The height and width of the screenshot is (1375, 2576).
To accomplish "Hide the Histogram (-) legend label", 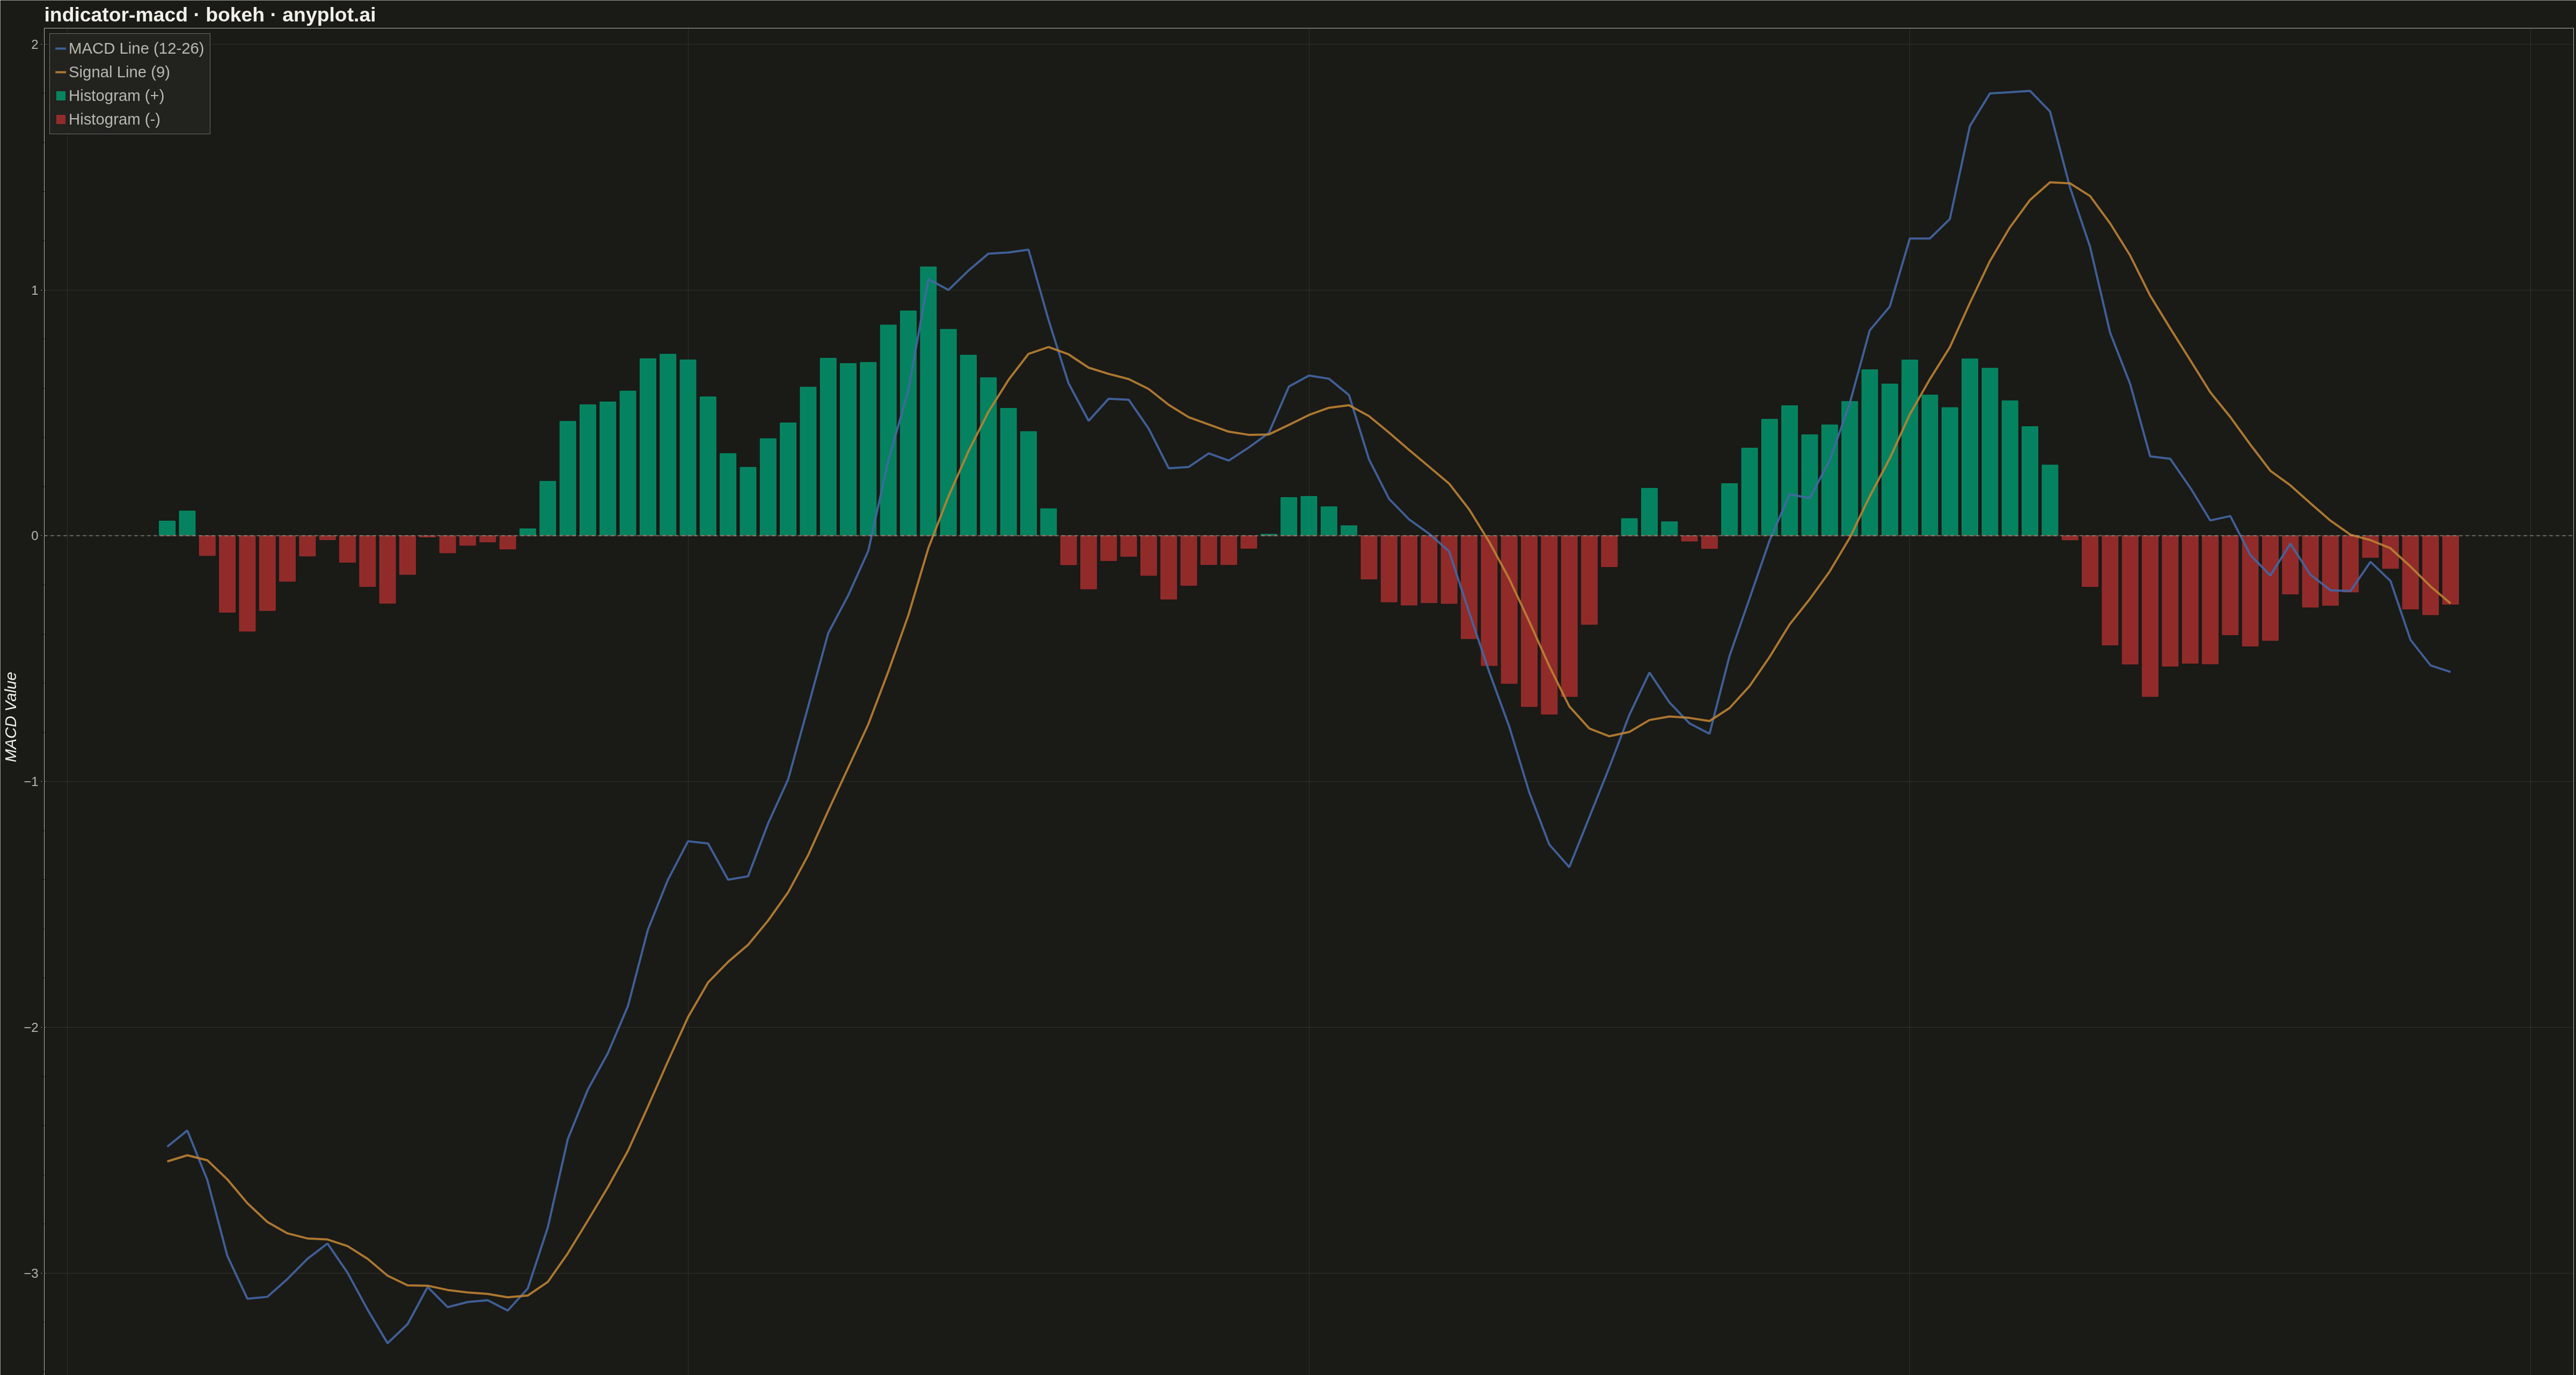I will pos(114,119).
